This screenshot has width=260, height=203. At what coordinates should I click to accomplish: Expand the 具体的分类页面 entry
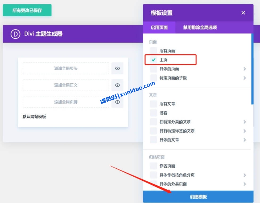(x=245, y=184)
